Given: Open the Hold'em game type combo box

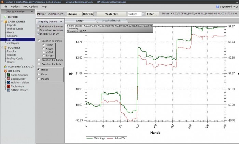Looking at the screenshot, I should point(136,14).
